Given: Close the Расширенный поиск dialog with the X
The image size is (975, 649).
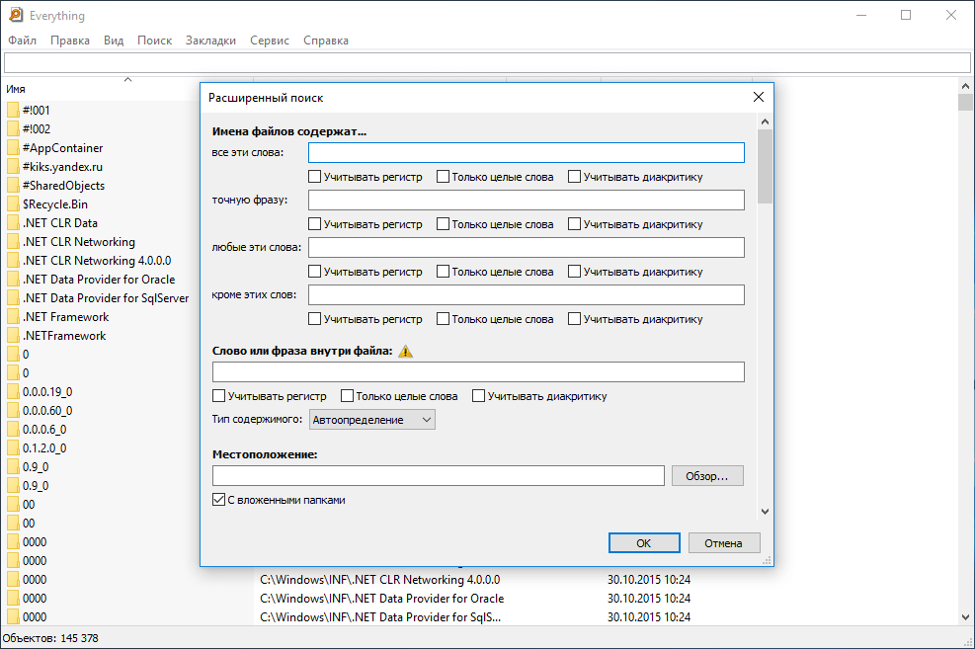Looking at the screenshot, I should click(759, 98).
